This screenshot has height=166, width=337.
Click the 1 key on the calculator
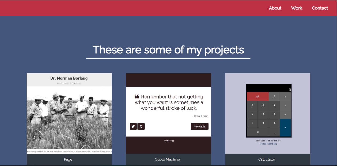pos(252,123)
